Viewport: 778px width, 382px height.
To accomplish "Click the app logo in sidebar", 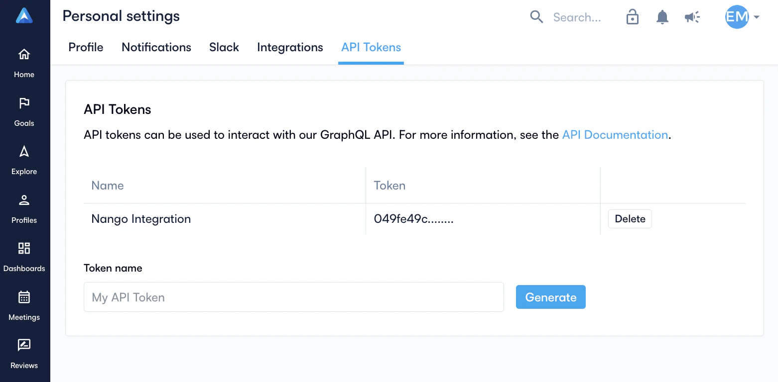I will [24, 16].
